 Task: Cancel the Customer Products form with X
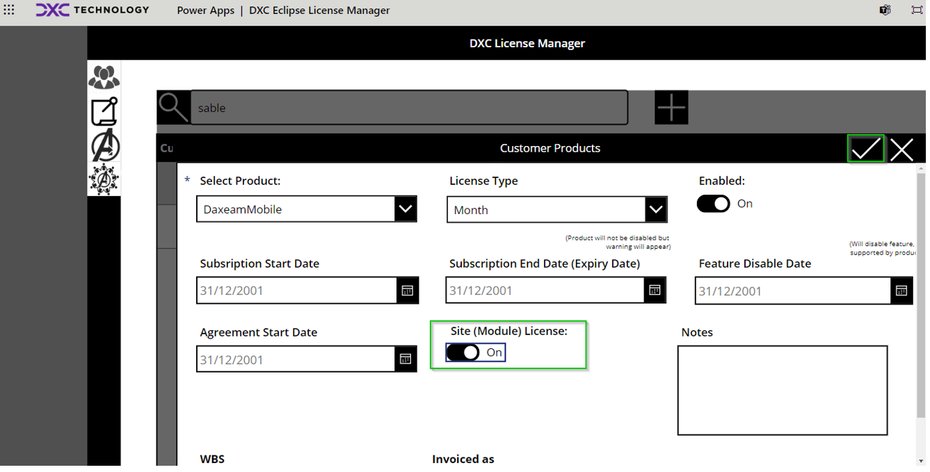(x=901, y=149)
